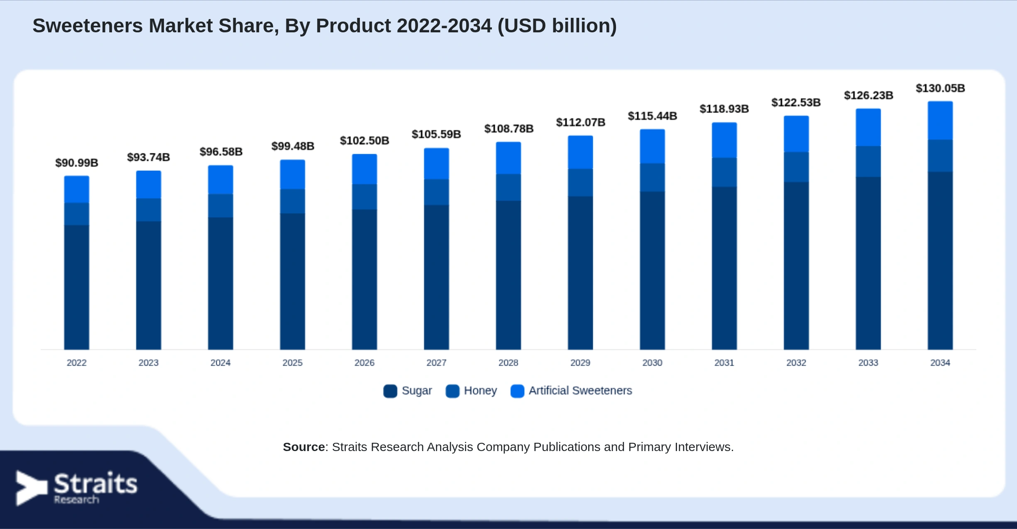Image resolution: width=1017 pixels, height=529 pixels.
Task: Select the 2027 bar in the chart
Action: point(436,249)
